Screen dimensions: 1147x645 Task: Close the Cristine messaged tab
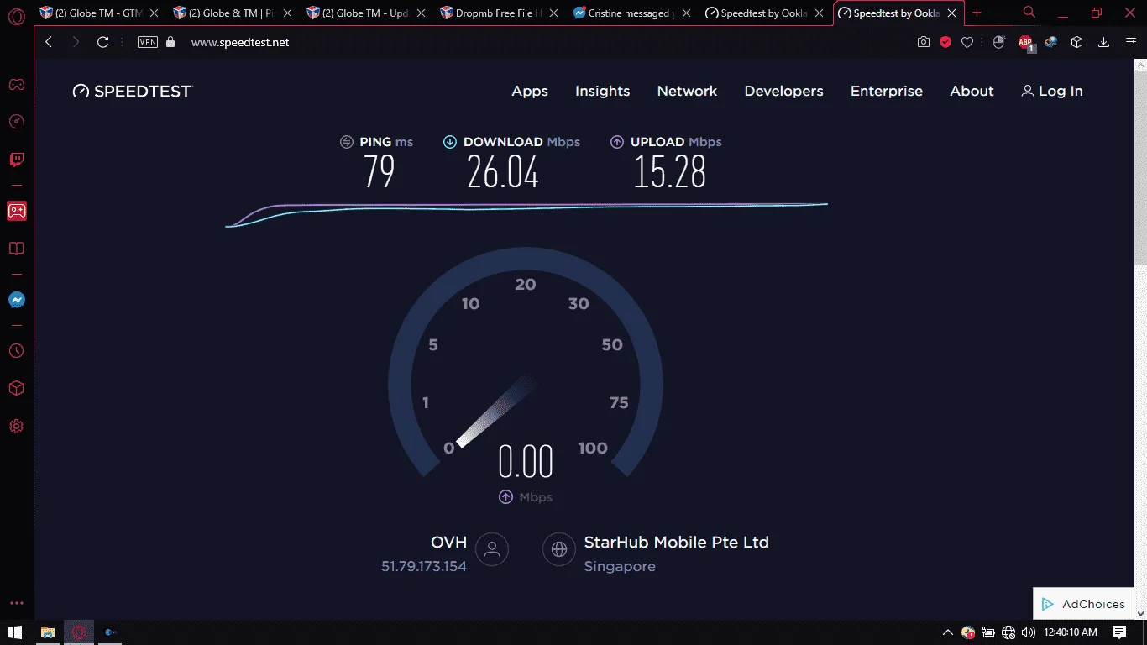coord(687,13)
